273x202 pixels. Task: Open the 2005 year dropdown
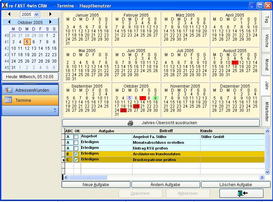36,15
